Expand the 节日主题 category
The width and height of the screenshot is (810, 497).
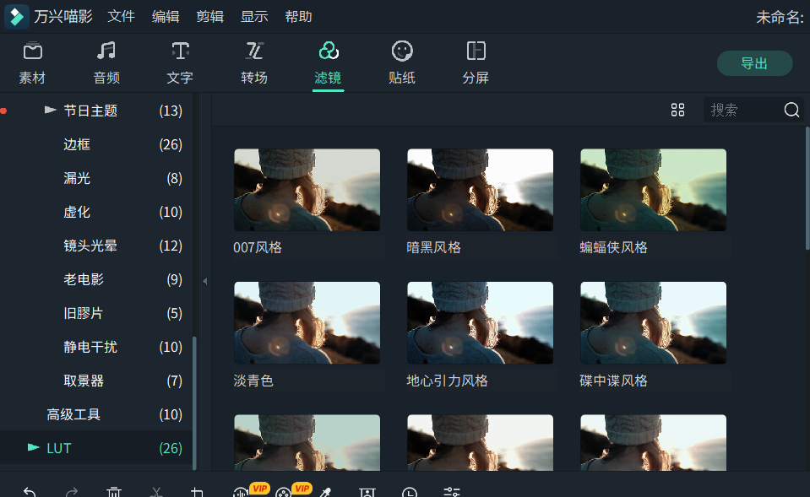tap(51, 111)
